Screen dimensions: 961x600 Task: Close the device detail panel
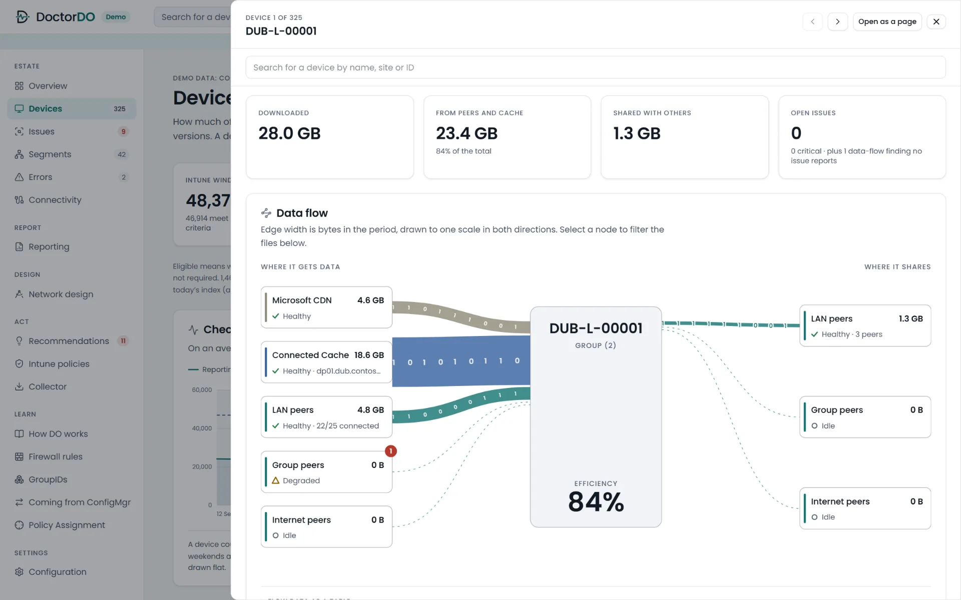click(x=936, y=21)
